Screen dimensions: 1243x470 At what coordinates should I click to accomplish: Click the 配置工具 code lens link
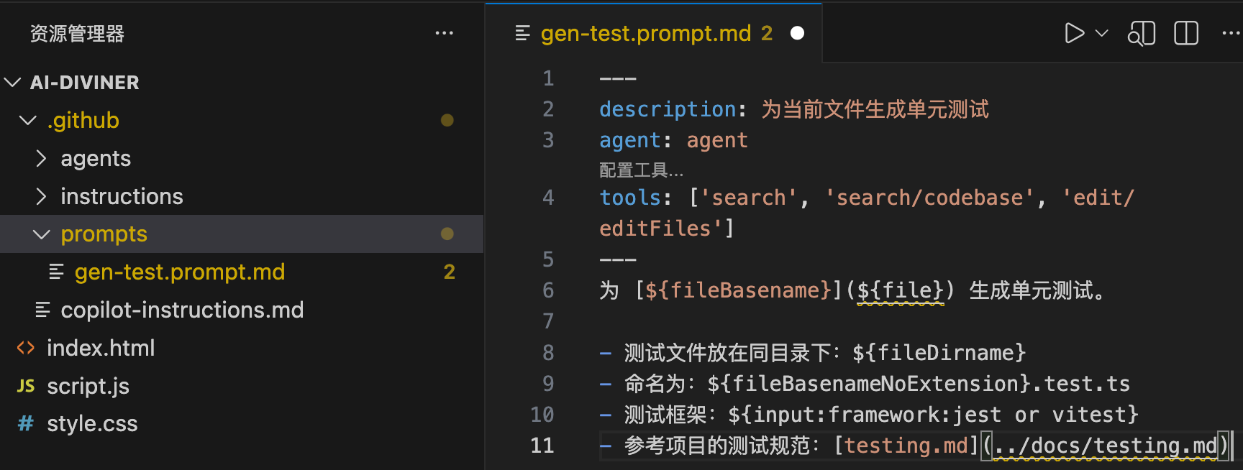coord(639,170)
